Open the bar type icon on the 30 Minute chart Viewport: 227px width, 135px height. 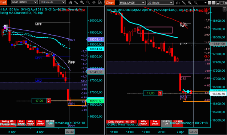(178, 3)
